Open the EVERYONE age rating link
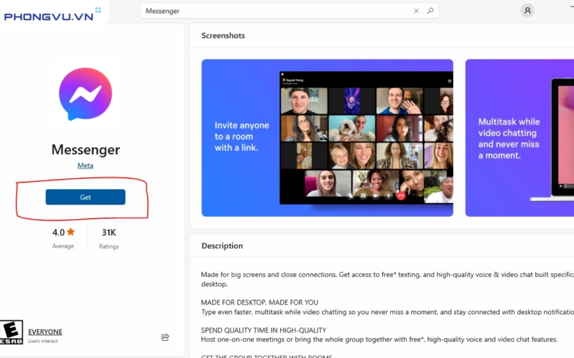 point(45,332)
